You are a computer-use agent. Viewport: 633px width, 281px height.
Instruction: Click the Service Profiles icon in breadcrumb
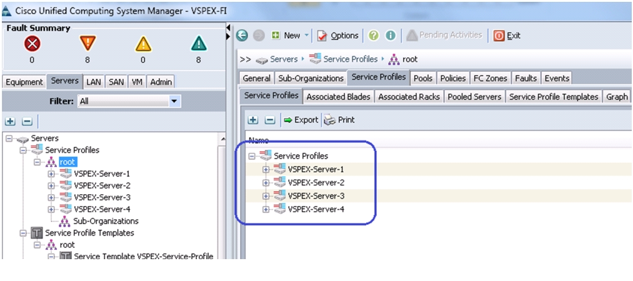(316, 59)
